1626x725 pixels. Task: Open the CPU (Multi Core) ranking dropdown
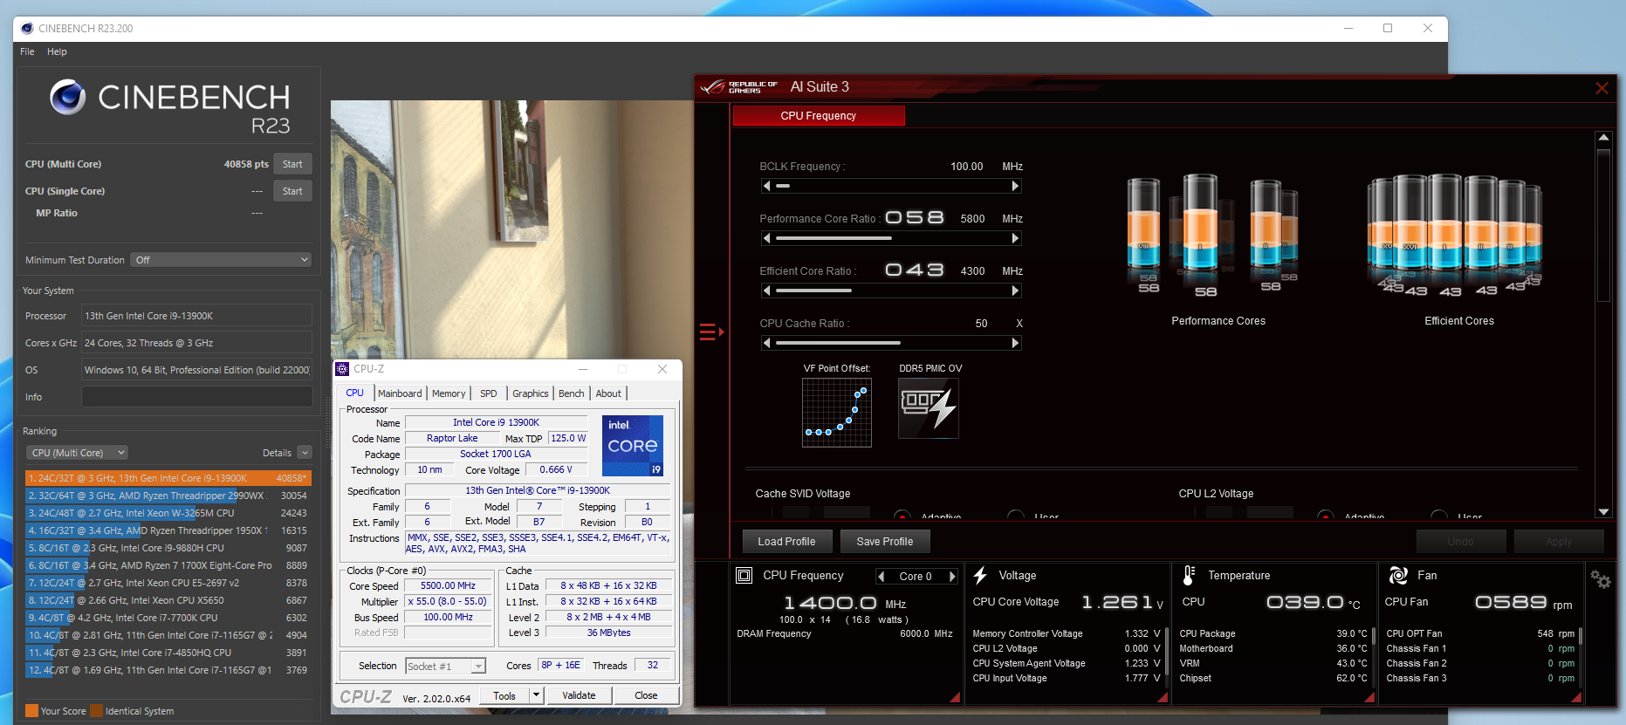point(77,453)
